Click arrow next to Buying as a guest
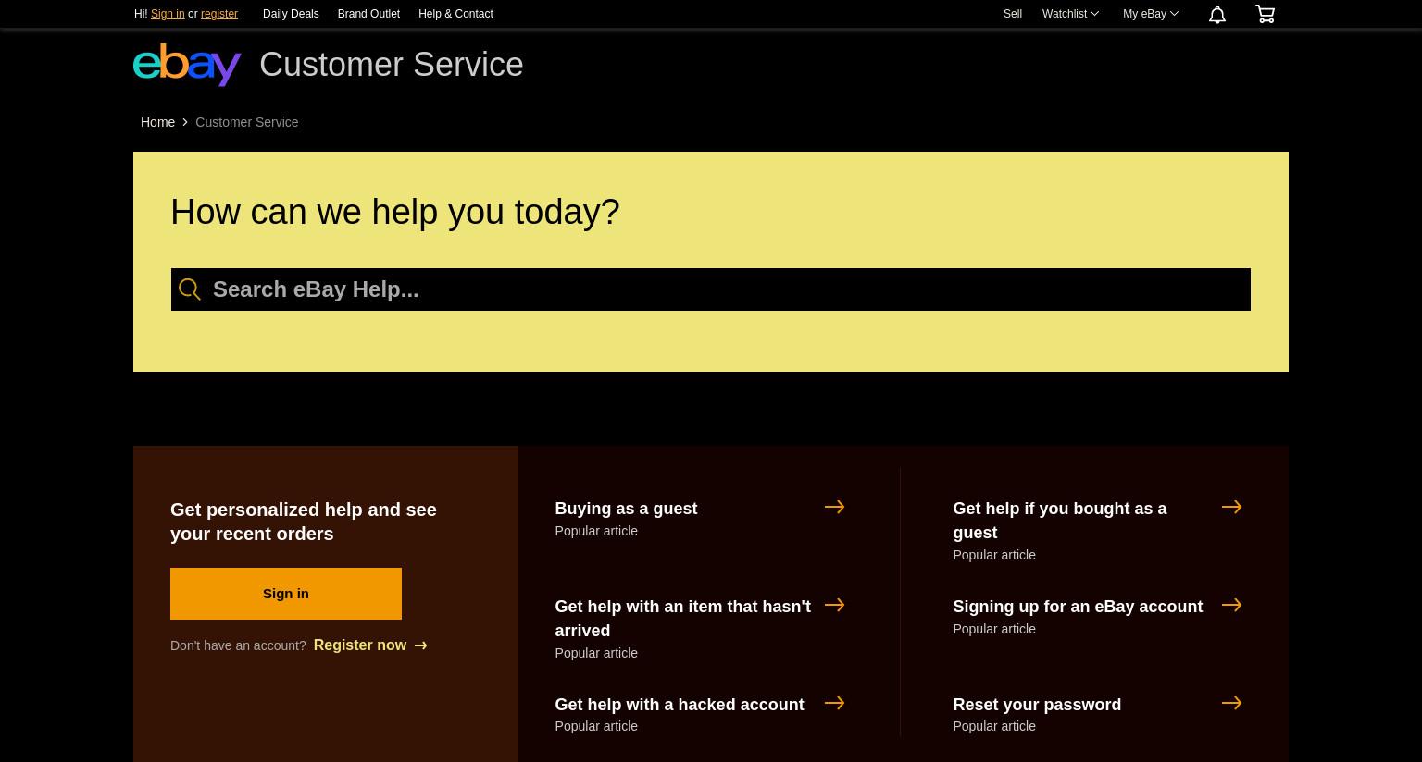 click(834, 507)
